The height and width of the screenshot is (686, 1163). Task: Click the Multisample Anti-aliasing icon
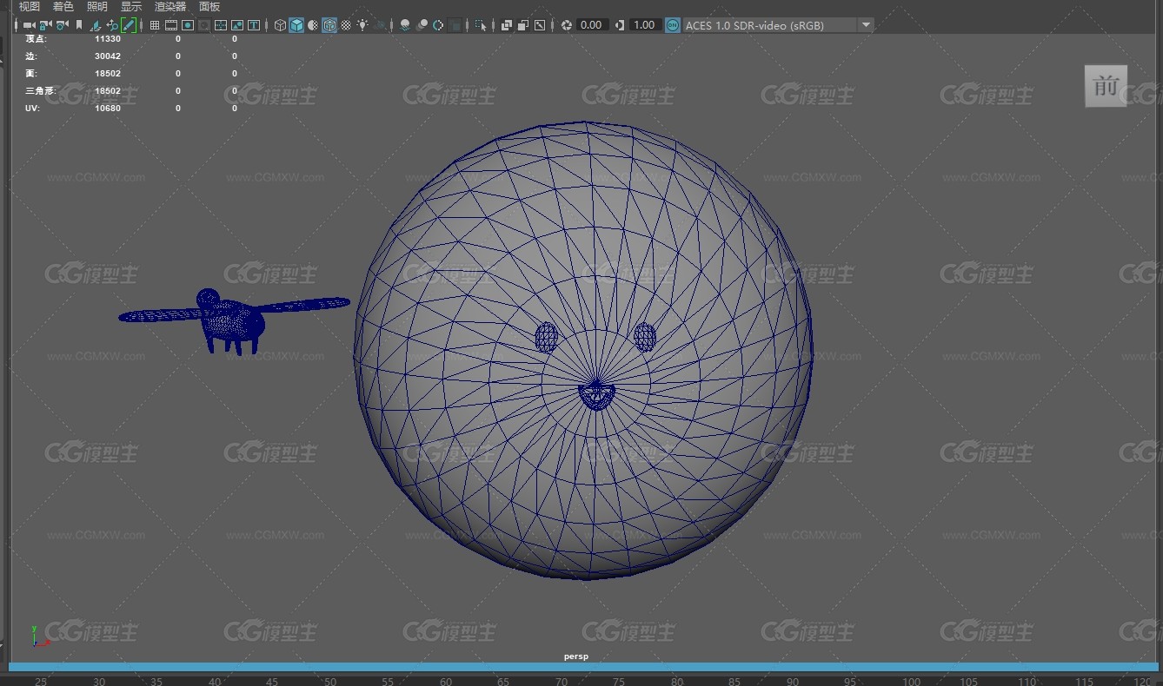click(438, 25)
